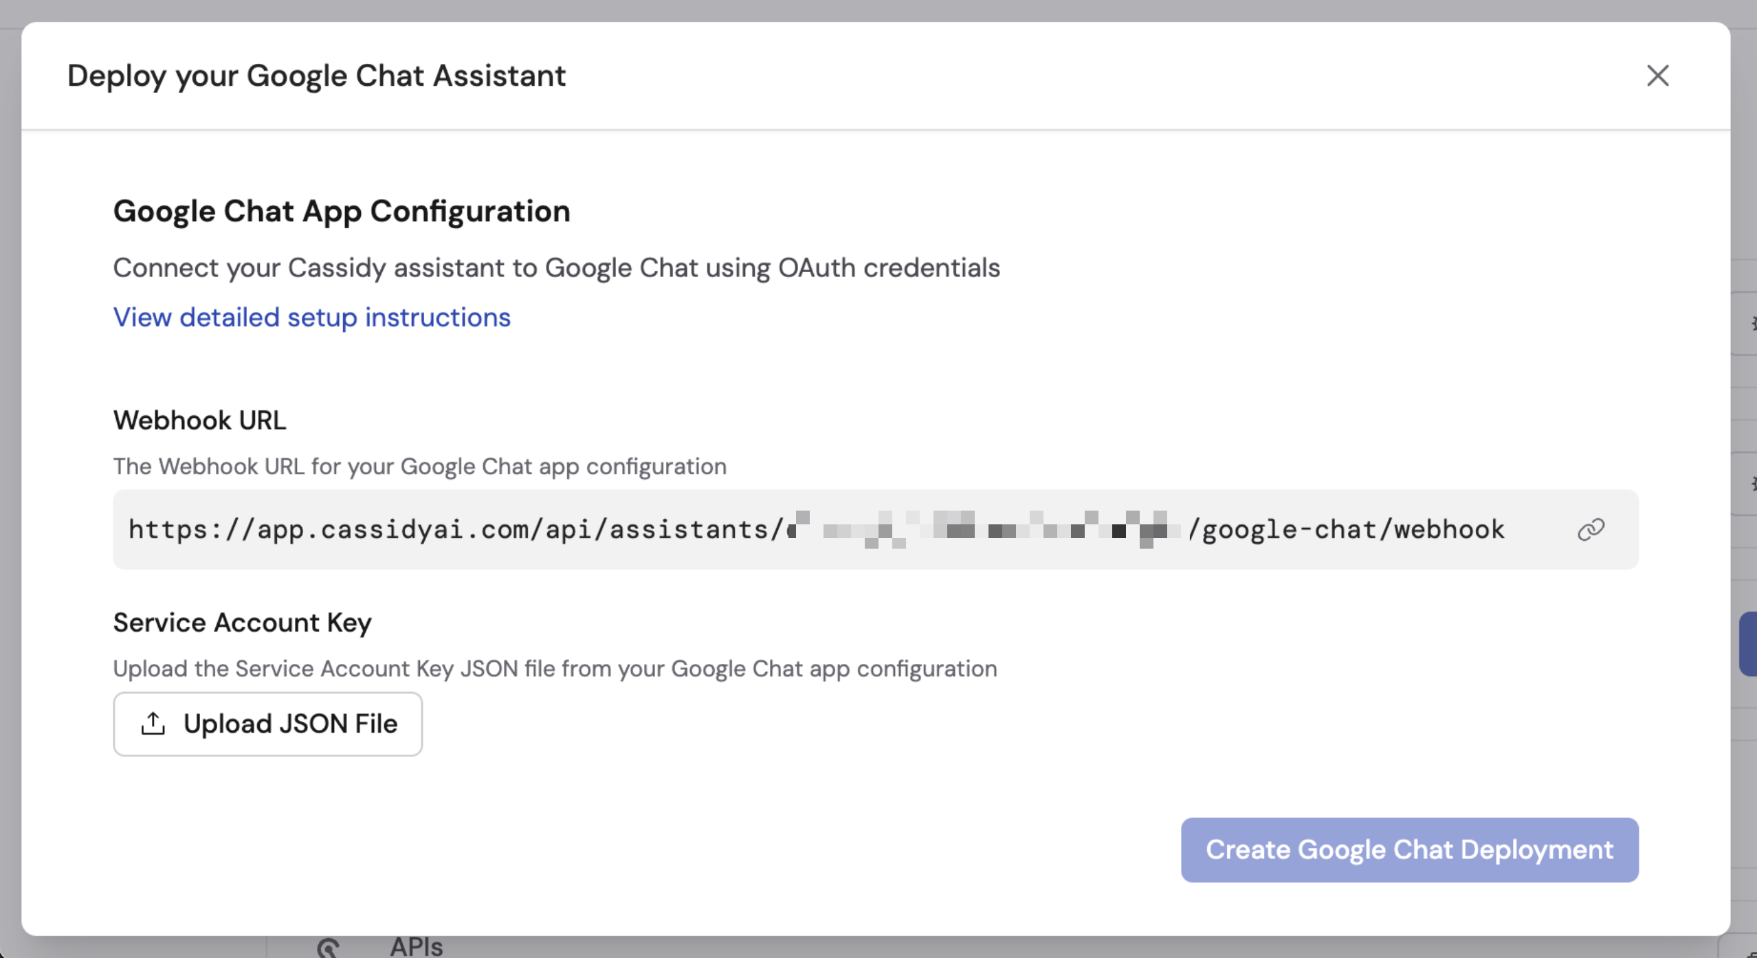
Task: Click the Google Chat App Configuration heading
Action: (342, 211)
